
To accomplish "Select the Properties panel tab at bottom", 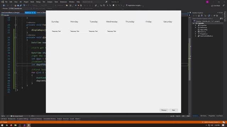I will (212, 116).
